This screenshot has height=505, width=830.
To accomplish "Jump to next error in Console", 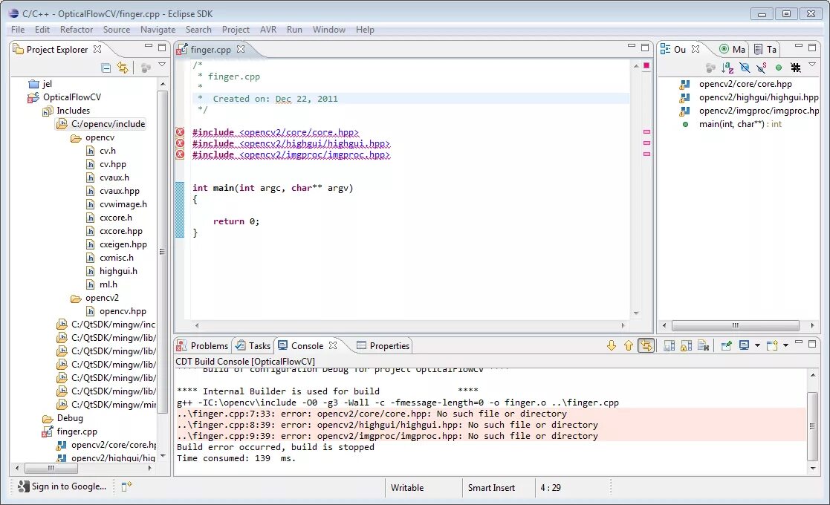I will point(612,346).
